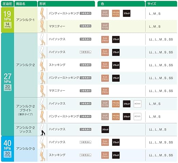Click the leg illustration in the アンシルク·1 マタニティー row
The width and height of the screenshot is (178, 163).
click(x=43, y=26)
